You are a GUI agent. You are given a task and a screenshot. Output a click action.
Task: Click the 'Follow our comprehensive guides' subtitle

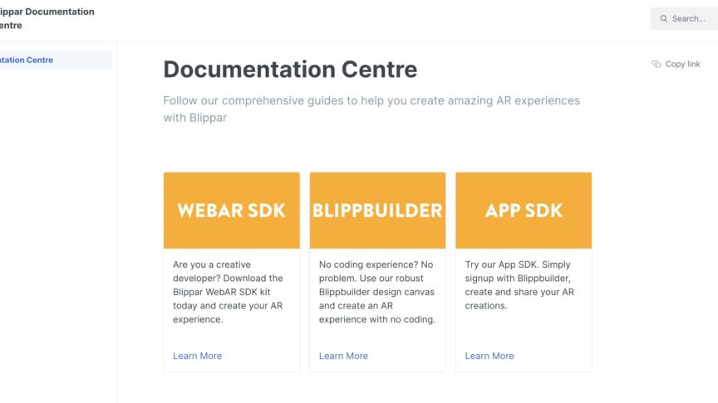[371, 109]
